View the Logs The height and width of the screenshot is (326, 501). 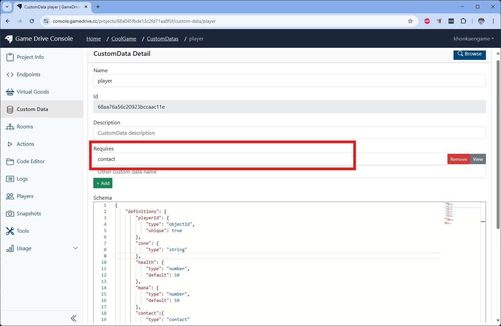click(x=22, y=179)
